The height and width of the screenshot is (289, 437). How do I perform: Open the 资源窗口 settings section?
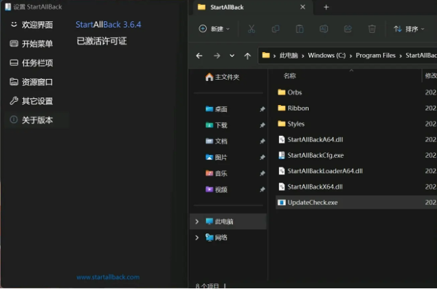[x=37, y=82]
